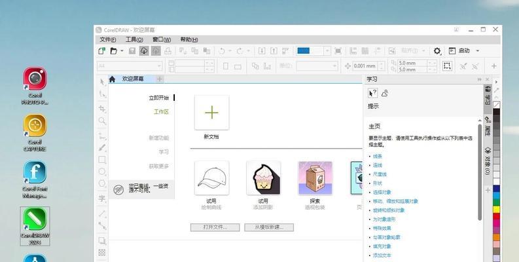Click the hints pointer icon in 学习 panel
The height and width of the screenshot is (262, 519).
pos(373,93)
